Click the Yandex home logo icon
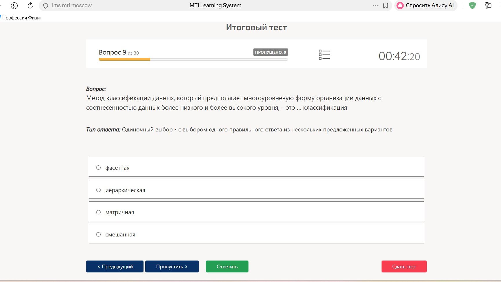Image resolution: width=501 pixels, height=282 pixels. click(14, 6)
